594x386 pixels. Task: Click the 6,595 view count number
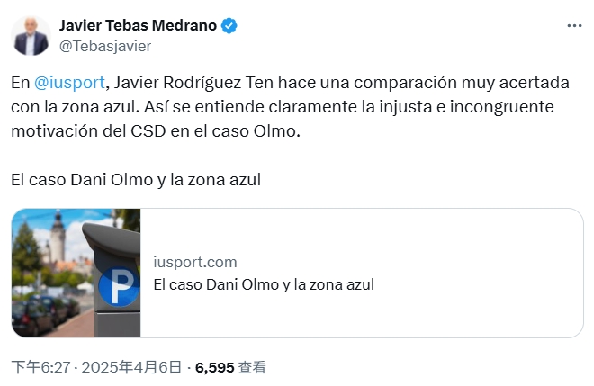click(x=214, y=367)
